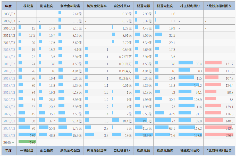236x156 pixels.
Task: Open the 2023/03 fiscal year row link
Action: pos(9,121)
